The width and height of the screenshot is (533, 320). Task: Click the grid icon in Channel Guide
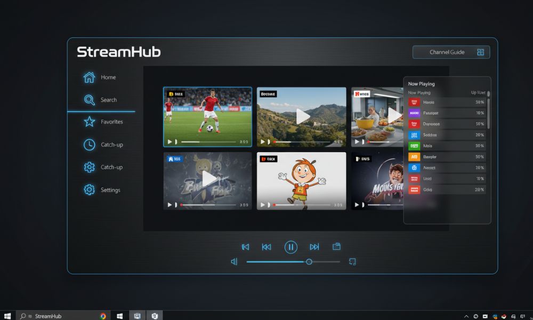pos(480,52)
